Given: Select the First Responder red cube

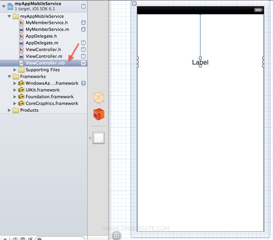Looking at the screenshot, I should point(99,114).
